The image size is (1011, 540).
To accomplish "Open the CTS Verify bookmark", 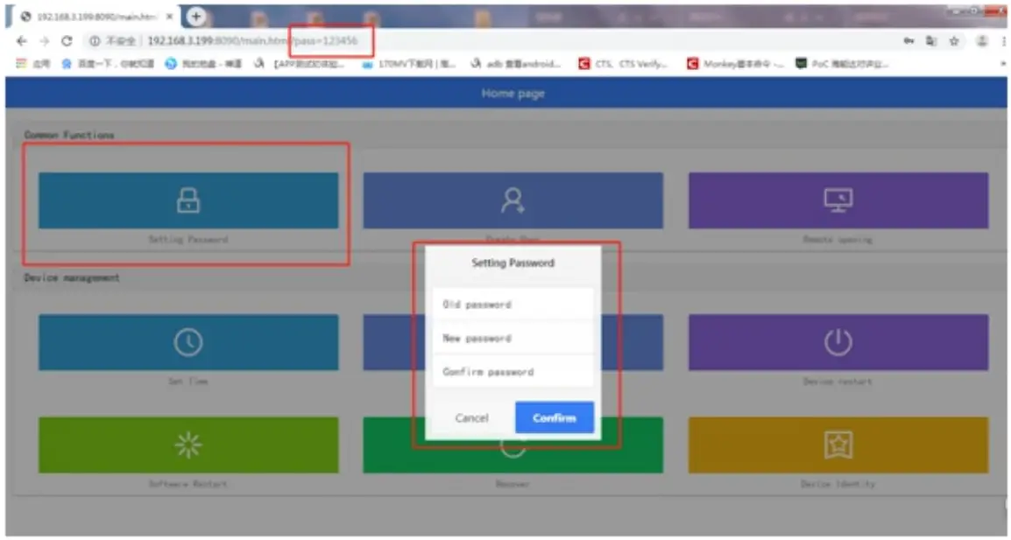I will pyautogui.click(x=623, y=64).
